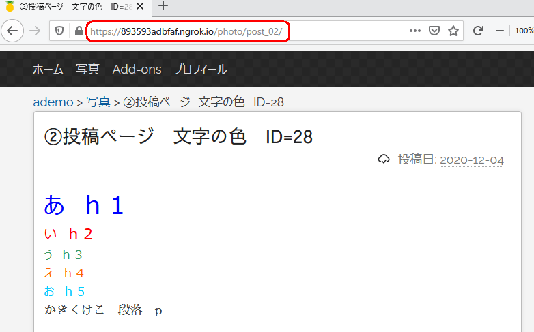Viewport: 534px width, 332px height.
Task: Open Add-ons in the site navigation
Action: coord(137,70)
